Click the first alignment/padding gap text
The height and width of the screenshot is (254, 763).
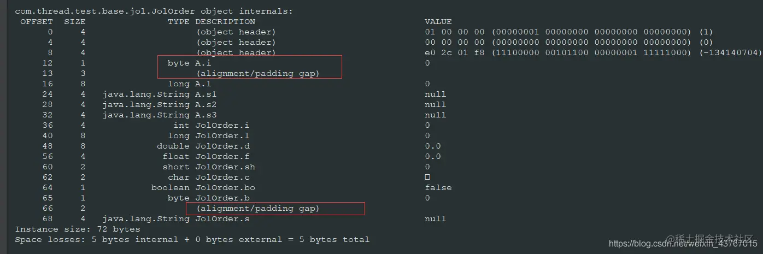click(258, 74)
